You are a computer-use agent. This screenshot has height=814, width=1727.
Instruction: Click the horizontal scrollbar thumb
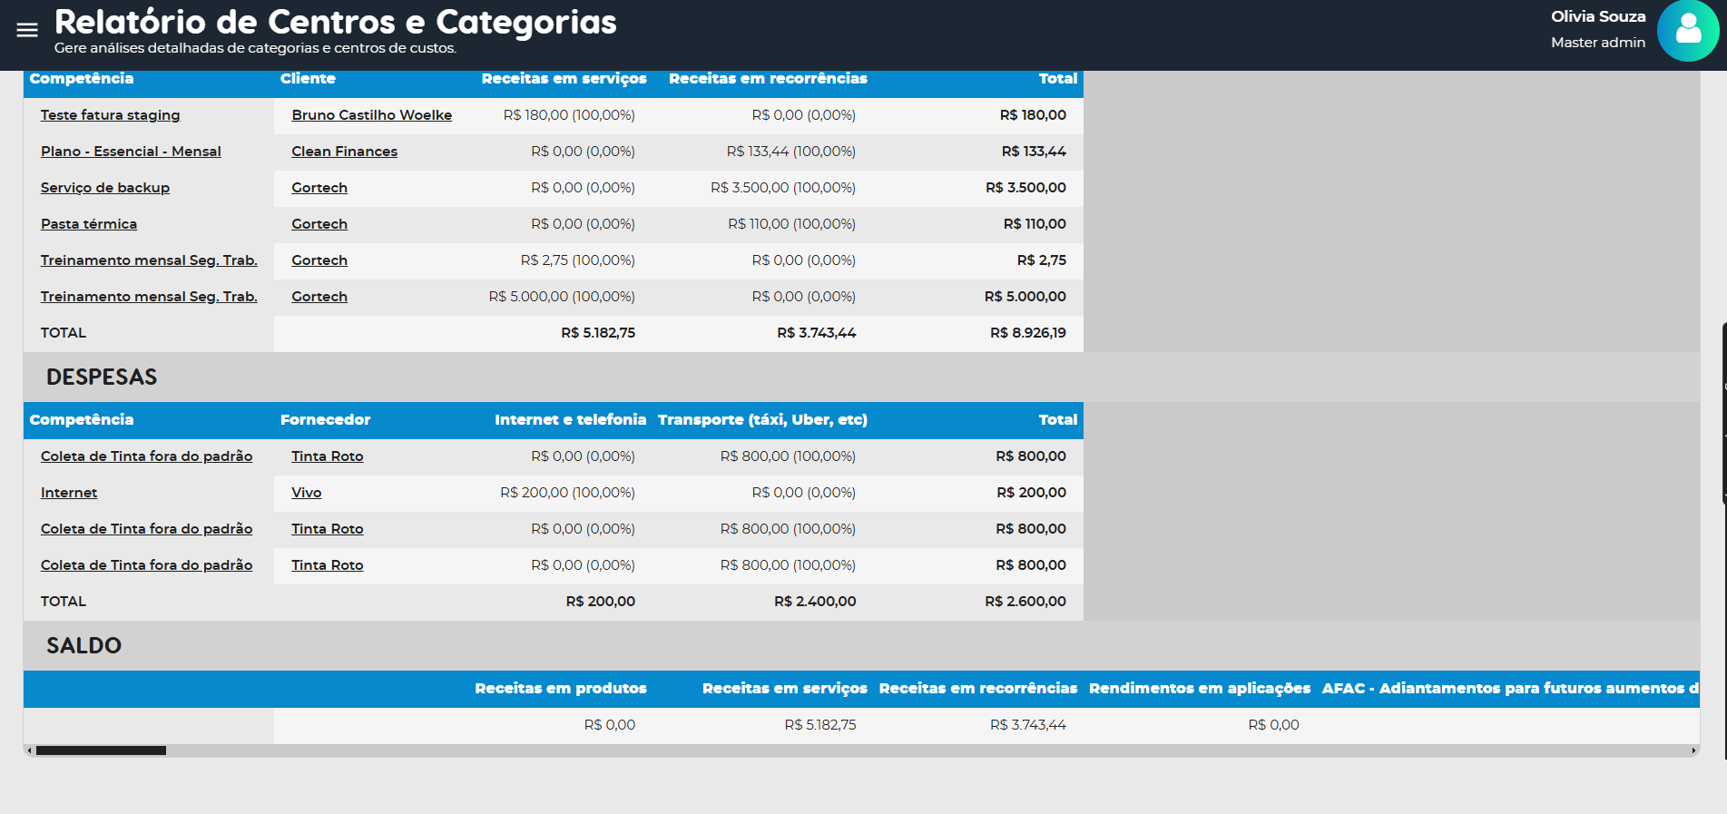[x=101, y=750]
